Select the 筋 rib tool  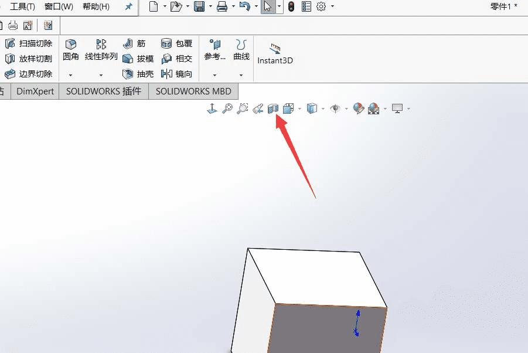(x=134, y=43)
